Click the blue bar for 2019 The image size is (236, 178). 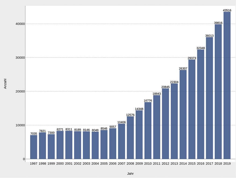click(x=227, y=86)
